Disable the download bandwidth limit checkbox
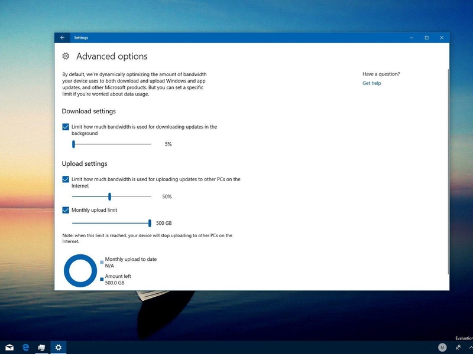Screen dimensions: 473x354 tap(66, 127)
